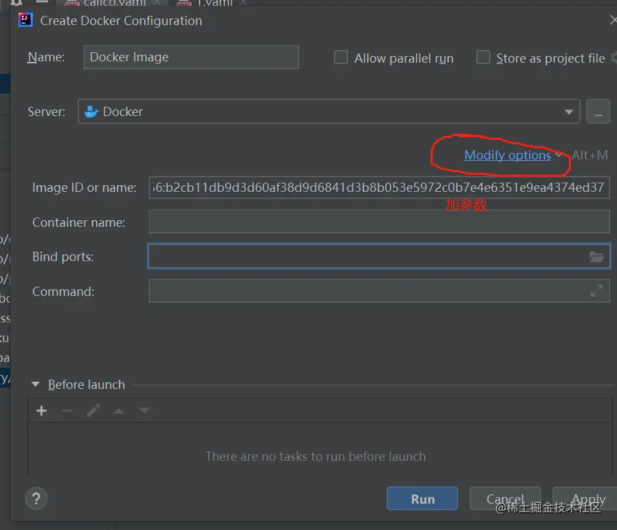Viewport: 617px width, 530px height.
Task: Open server settings via ellipsis button
Action: 598,111
